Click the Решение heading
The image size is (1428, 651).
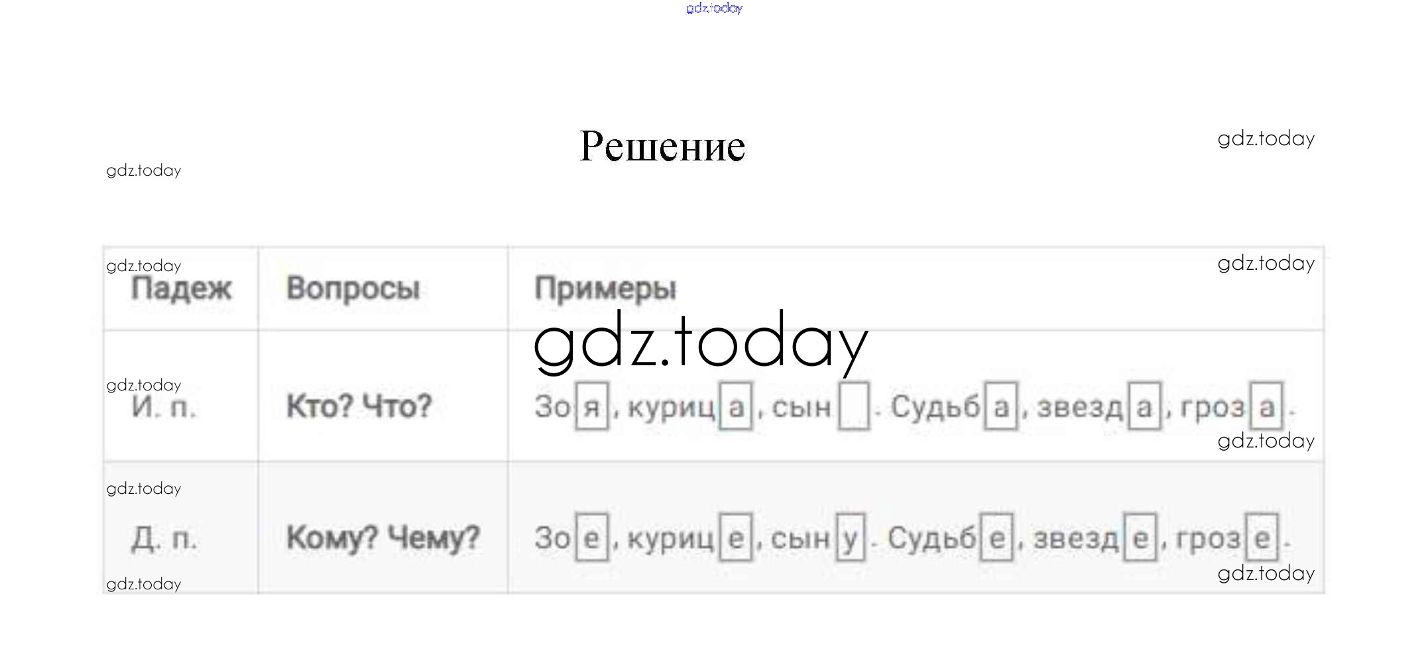662,146
